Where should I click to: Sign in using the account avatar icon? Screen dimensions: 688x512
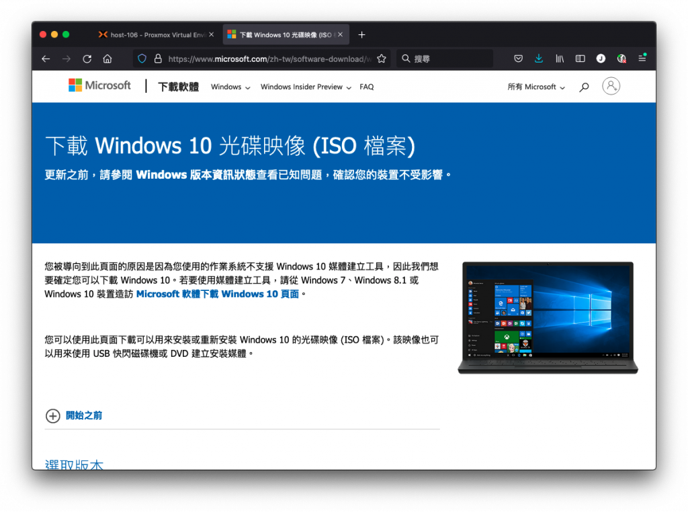pyautogui.click(x=611, y=86)
